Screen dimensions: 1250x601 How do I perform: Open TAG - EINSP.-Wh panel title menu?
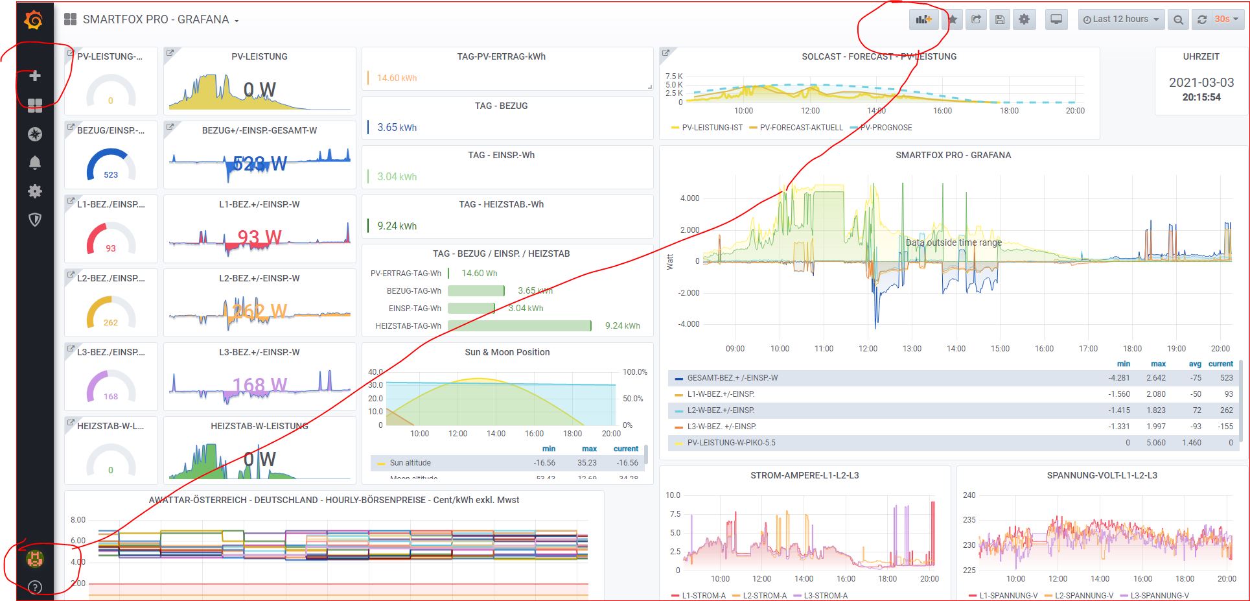[x=501, y=155]
